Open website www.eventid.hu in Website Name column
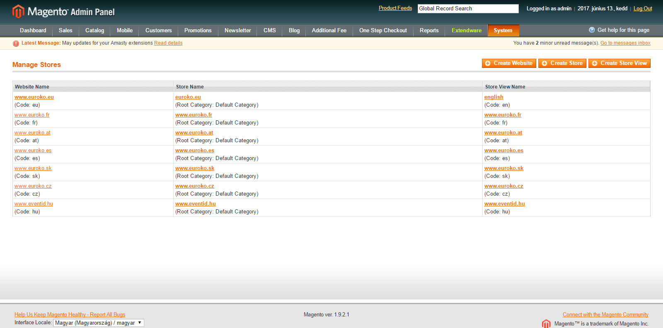The height and width of the screenshot is (328, 663). (x=34, y=204)
